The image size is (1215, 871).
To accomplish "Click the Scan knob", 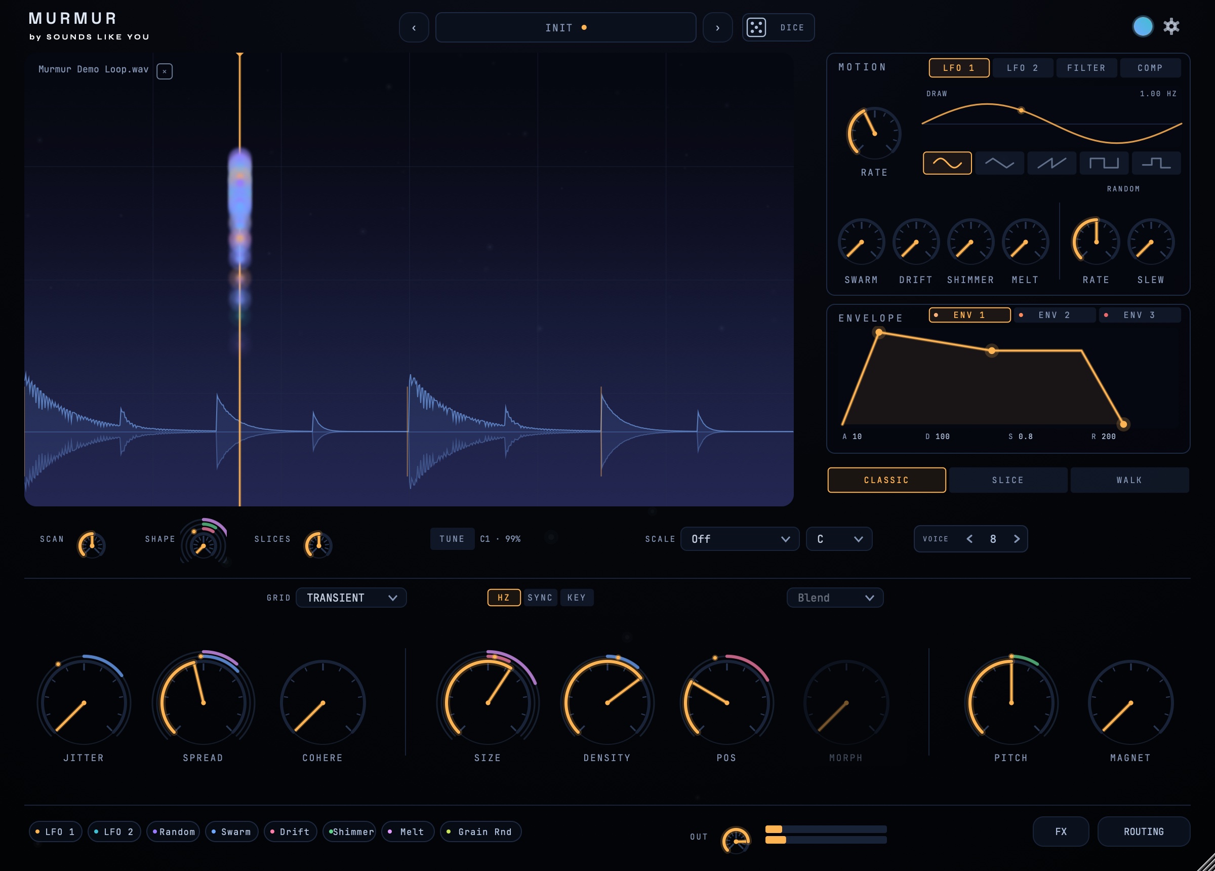I will (92, 545).
